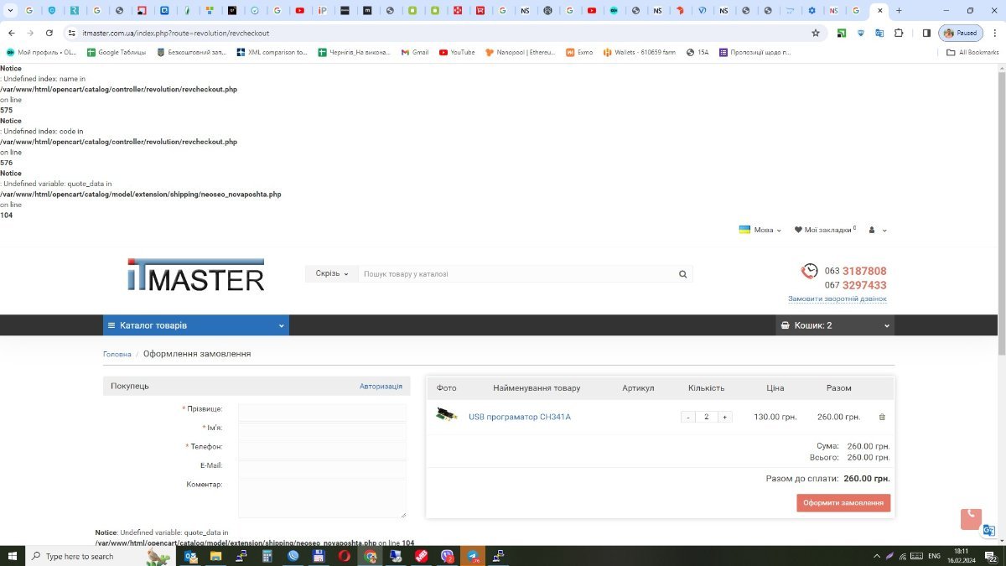Expand the account dropdown arrow in top bar
The image size is (1006, 566).
884,231
